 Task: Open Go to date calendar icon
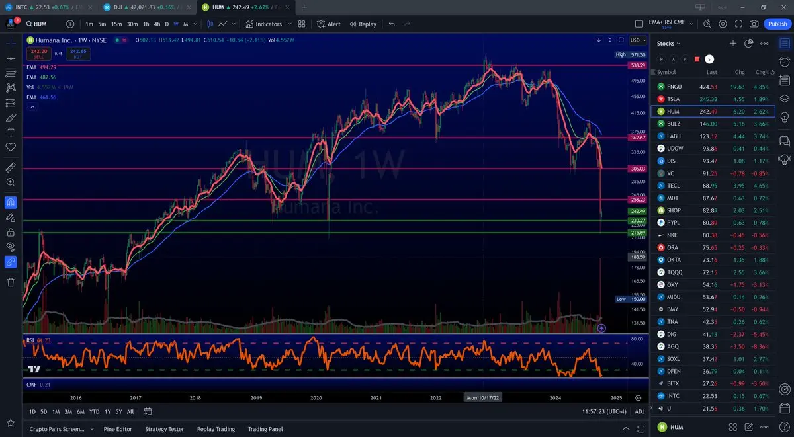coord(148,411)
